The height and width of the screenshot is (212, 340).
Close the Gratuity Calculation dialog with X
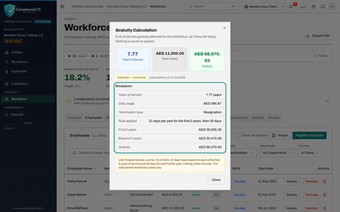pos(224,28)
